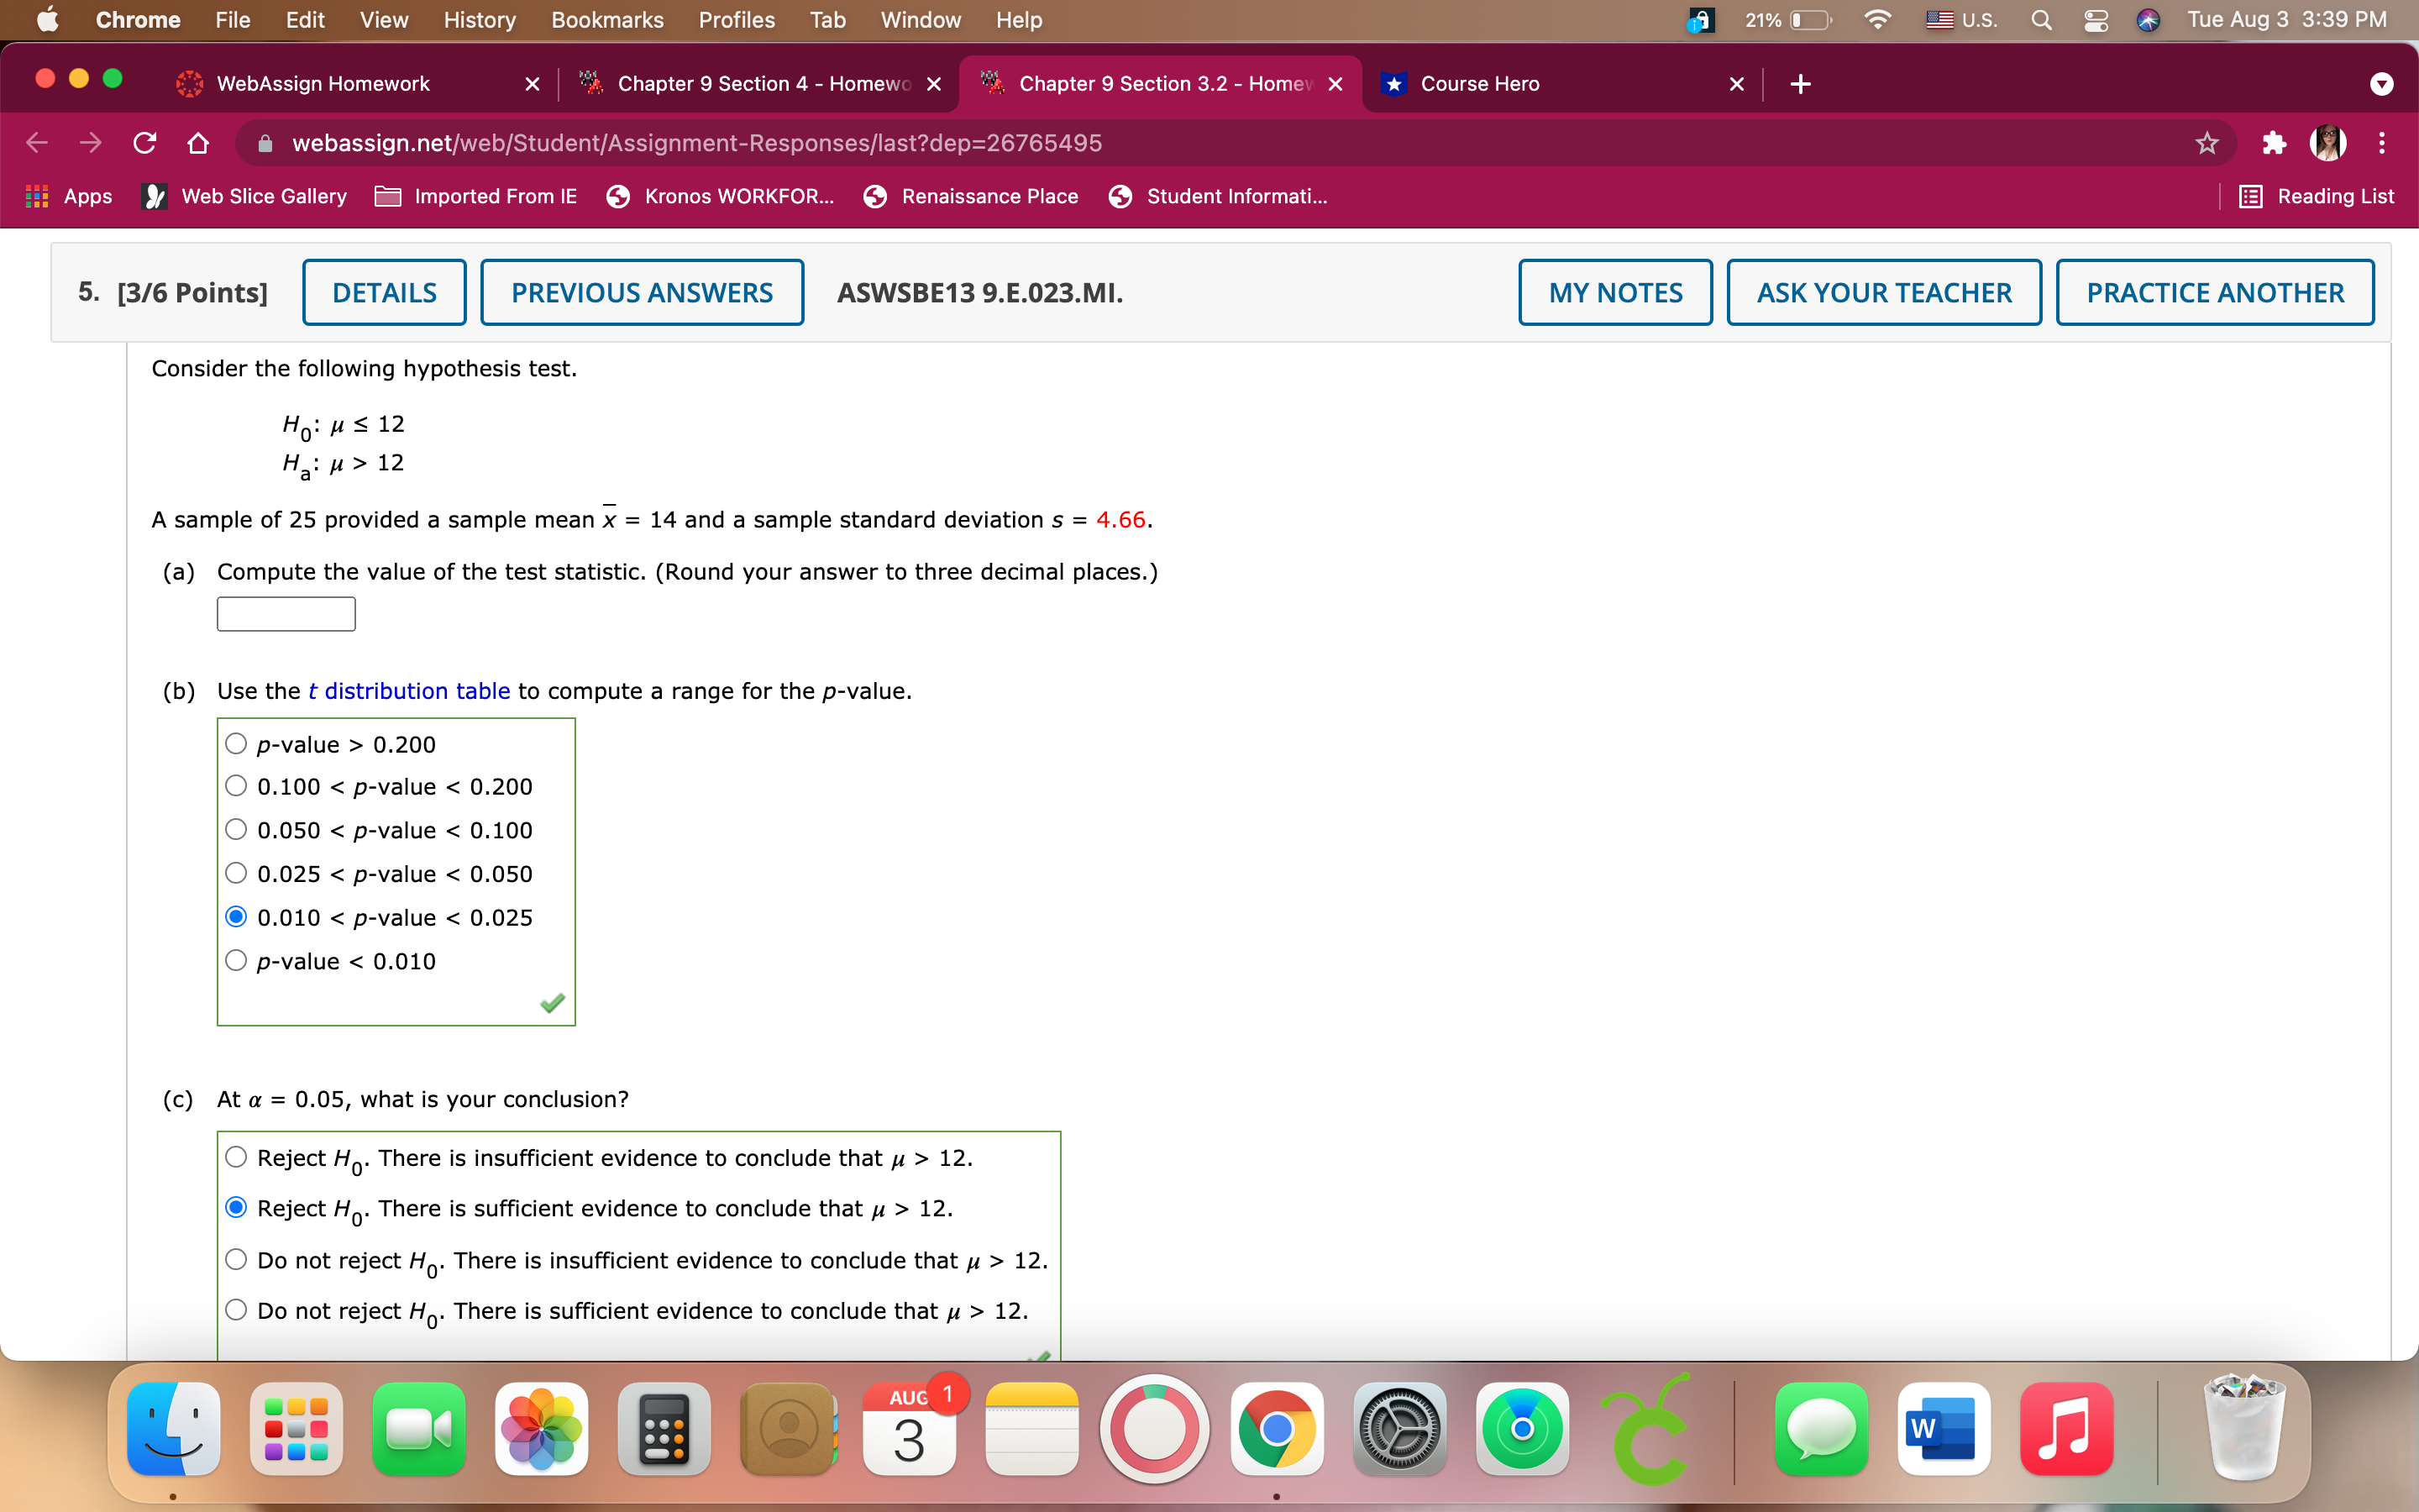Bookmark this page using the star icon
The width and height of the screenshot is (2419, 1512).
pos(2206,143)
